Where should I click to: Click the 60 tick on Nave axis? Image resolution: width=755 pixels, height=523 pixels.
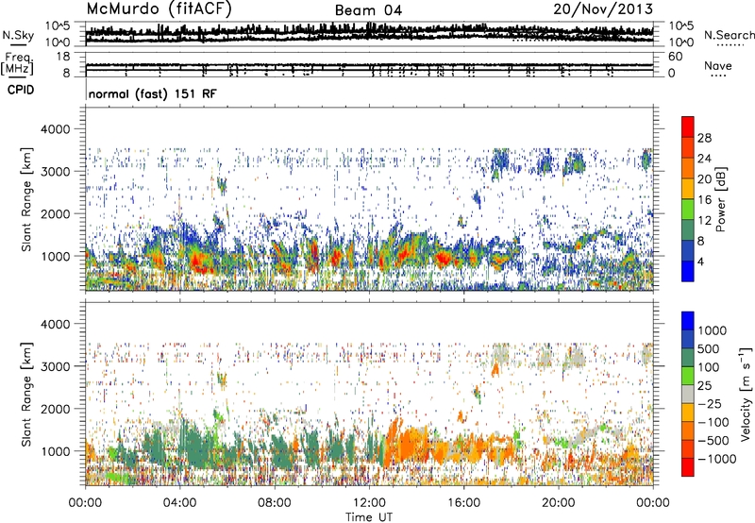click(x=675, y=57)
